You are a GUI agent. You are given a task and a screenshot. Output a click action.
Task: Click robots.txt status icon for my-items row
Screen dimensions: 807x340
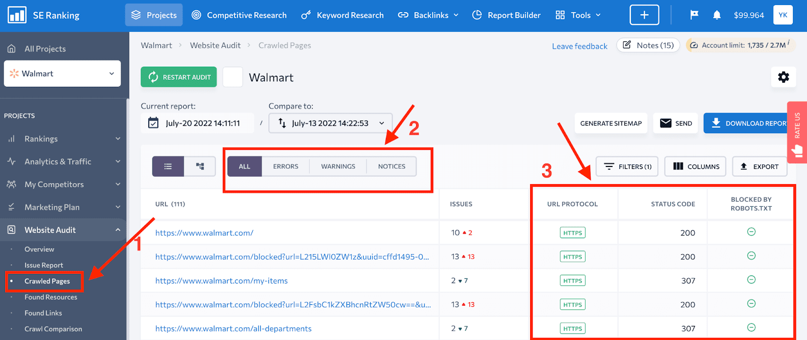click(751, 279)
